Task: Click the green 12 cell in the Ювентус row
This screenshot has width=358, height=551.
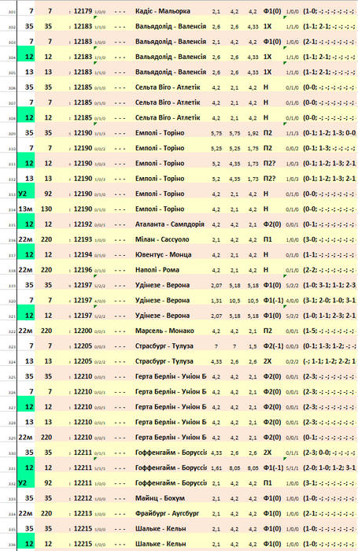Action: pos(26,253)
